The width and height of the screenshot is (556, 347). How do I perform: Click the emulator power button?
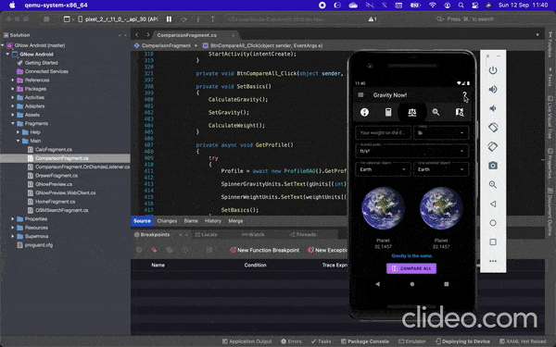tap(493, 70)
